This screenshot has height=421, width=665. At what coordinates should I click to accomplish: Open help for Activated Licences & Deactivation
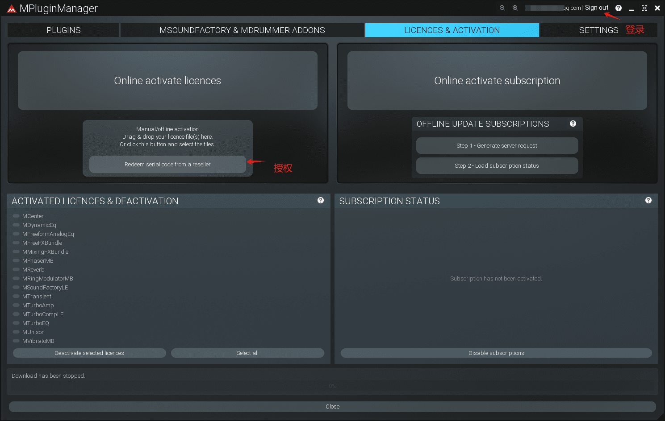[321, 200]
